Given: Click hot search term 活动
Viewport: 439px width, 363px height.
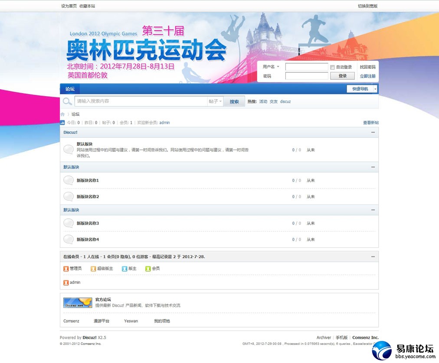Looking at the screenshot, I should click(263, 101).
